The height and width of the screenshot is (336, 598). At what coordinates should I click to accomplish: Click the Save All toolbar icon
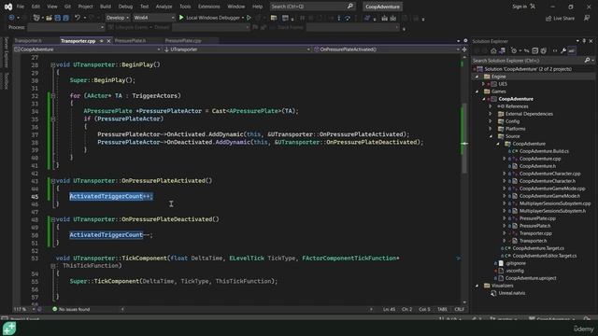65,18
